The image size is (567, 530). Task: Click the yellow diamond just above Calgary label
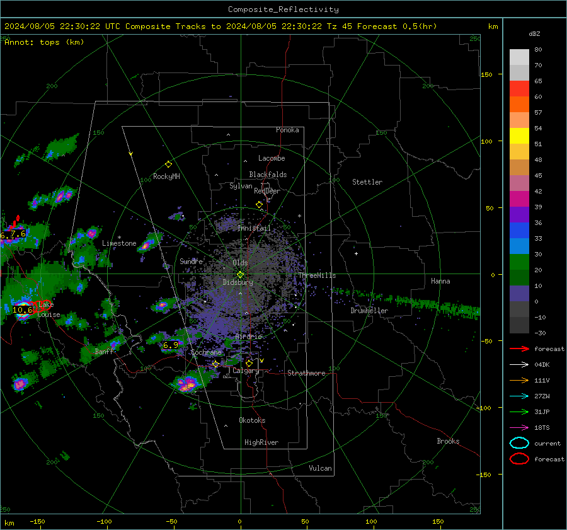coord(249,363)
